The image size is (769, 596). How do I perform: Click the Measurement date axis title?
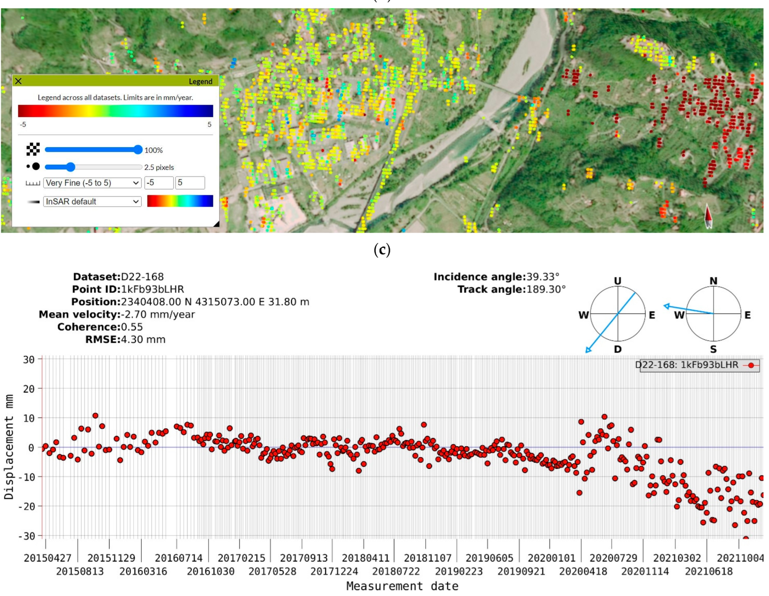click(403, 586)
